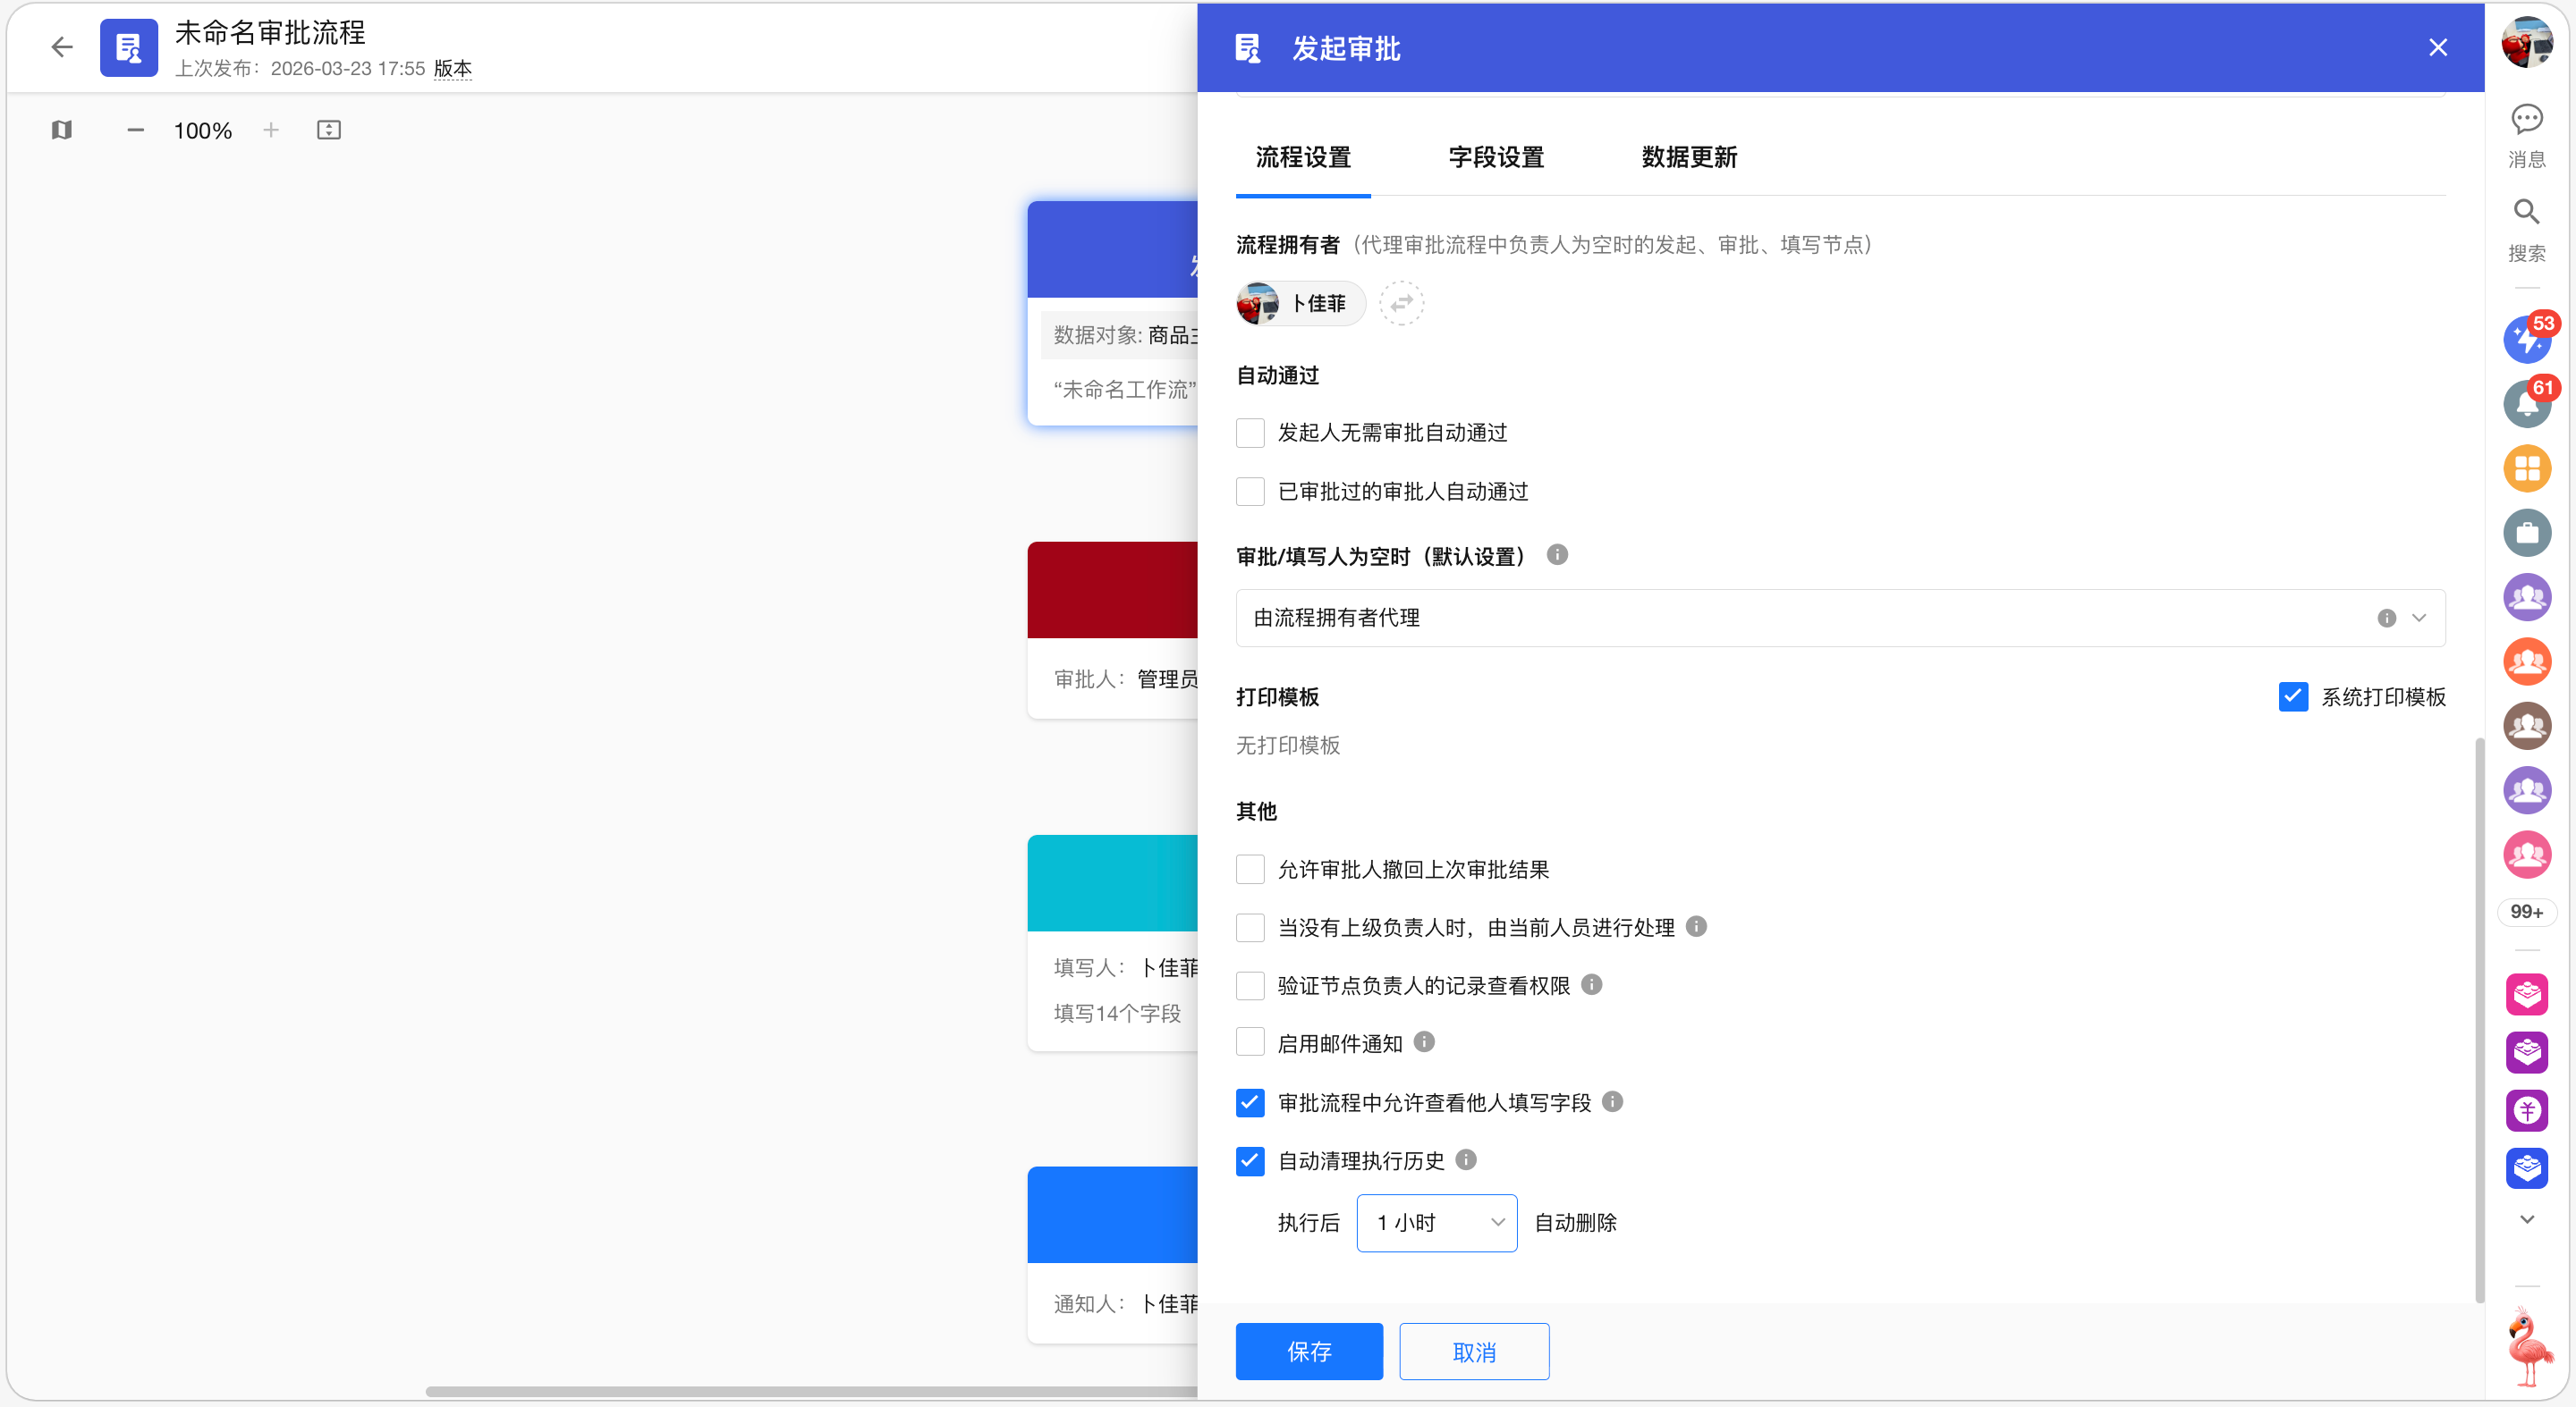Click fit-to-screen icon beside zoom
Image resolution: width=2576 pixels, height=1407 pixels.
point(328,130)
